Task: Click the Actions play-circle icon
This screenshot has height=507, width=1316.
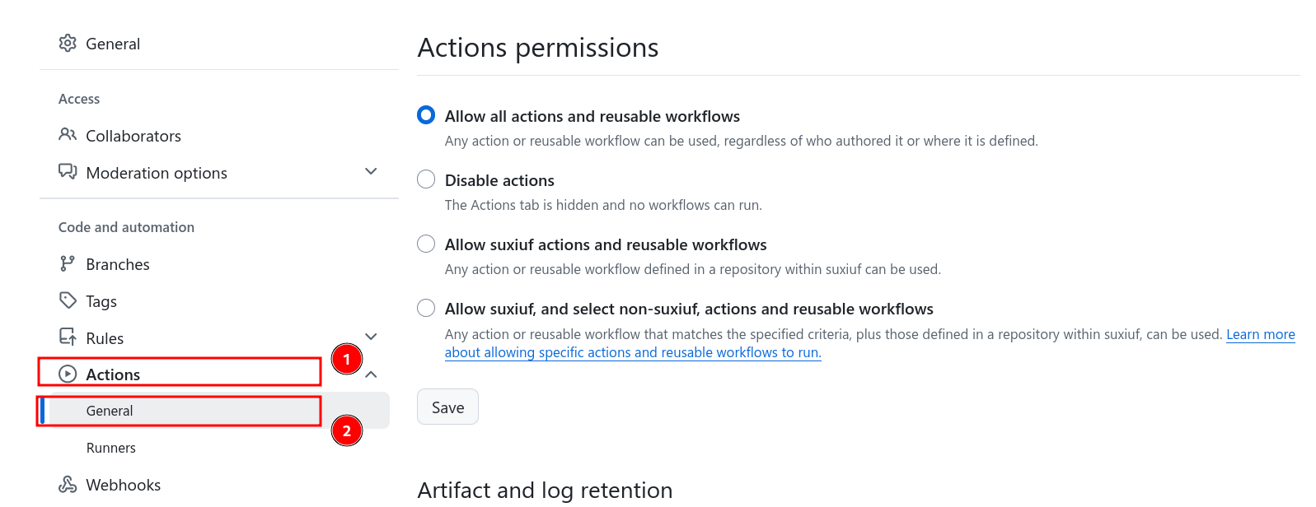Action: click(x=68, y=374)
